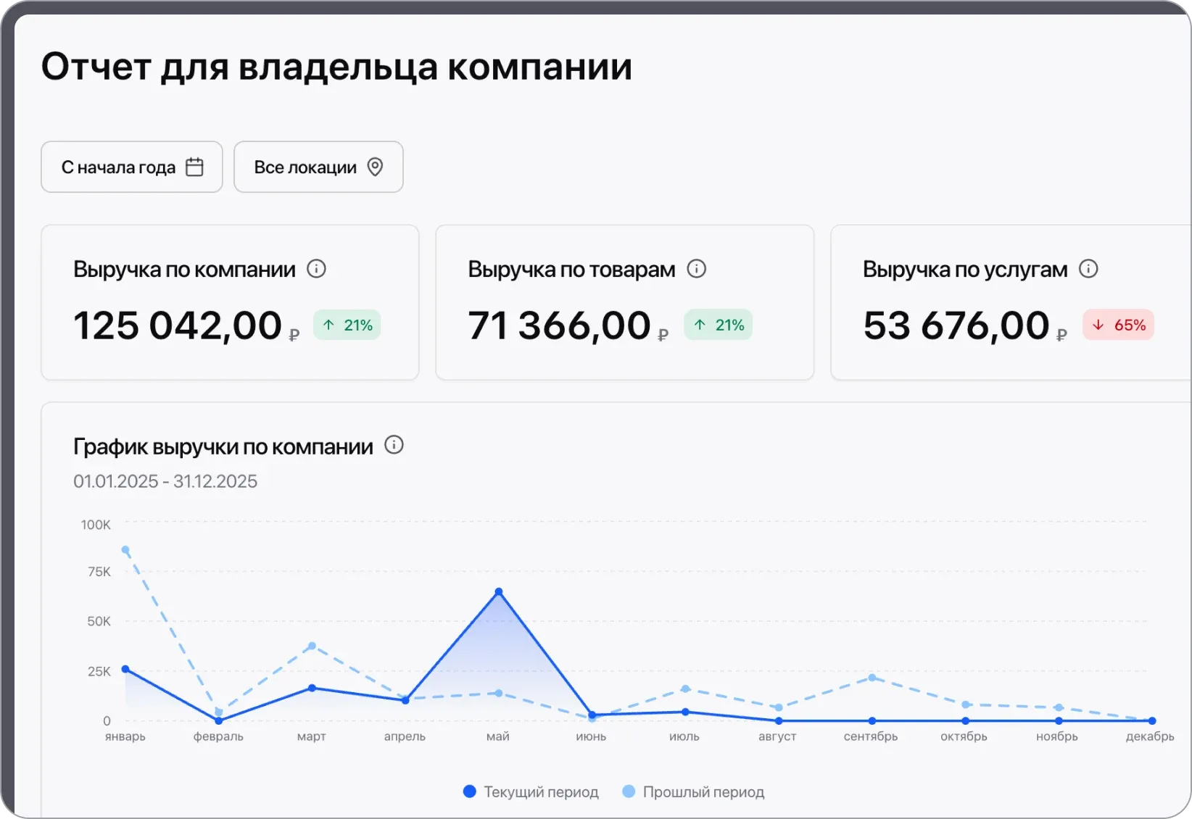Click the "75K" y-axis label

click(x=99, y=572)
